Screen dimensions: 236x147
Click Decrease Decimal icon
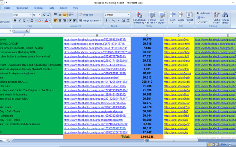pos(128,20)
